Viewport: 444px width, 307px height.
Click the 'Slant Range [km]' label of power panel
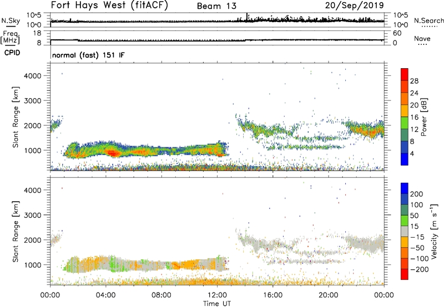click(x=16, y=117)
